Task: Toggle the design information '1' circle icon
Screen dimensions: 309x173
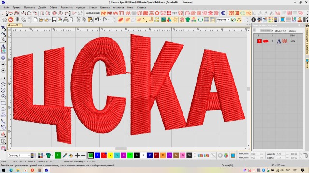Action: tap(253, 20)
